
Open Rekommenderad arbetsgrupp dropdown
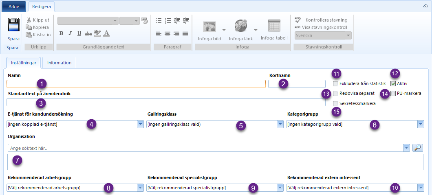pos(141,188)
